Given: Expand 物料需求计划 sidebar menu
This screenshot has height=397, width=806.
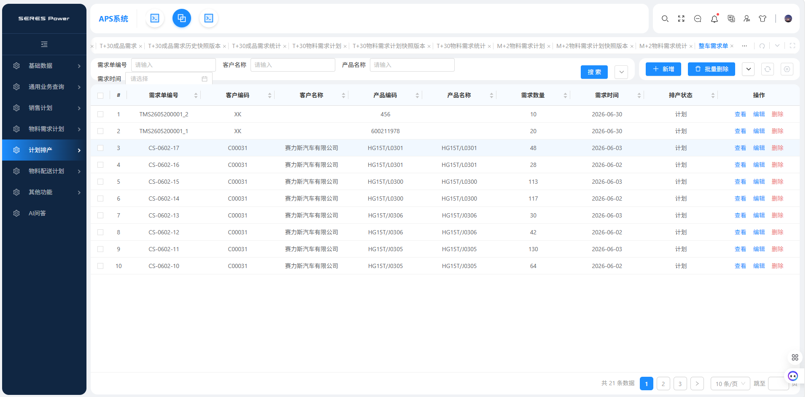Looking at the screenshot, I should pos(44,129).
